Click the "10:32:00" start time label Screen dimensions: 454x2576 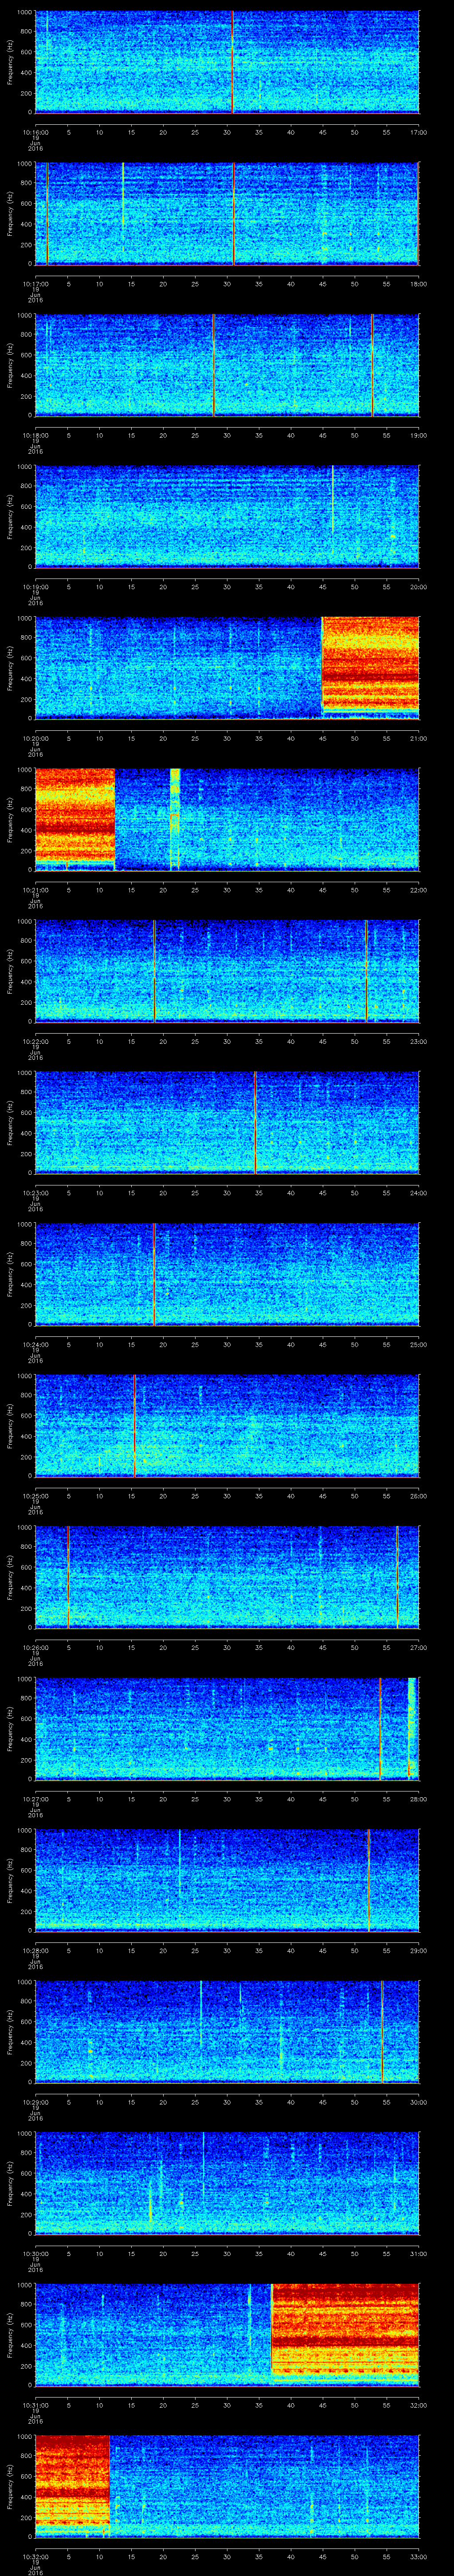(35, 2556)
